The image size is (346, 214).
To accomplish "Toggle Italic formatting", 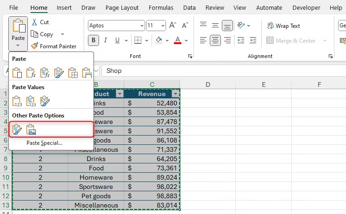I will coord(106,40).
